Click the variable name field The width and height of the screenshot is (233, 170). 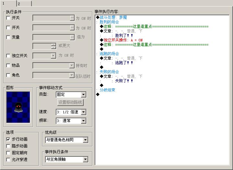pos(52,37)
